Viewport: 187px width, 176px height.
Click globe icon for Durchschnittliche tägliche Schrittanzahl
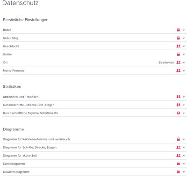(179, 113)
